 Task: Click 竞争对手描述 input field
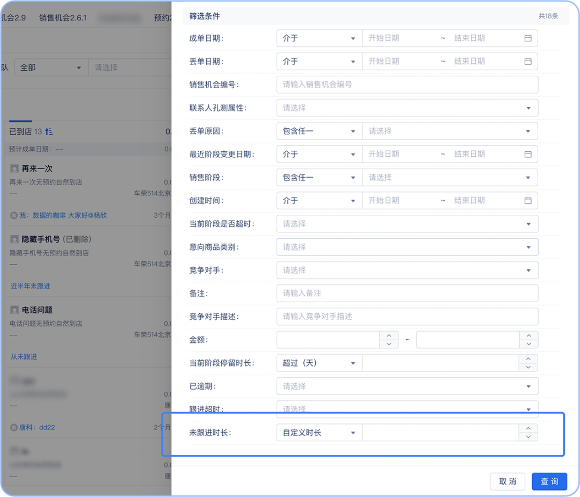pos(407,317)
